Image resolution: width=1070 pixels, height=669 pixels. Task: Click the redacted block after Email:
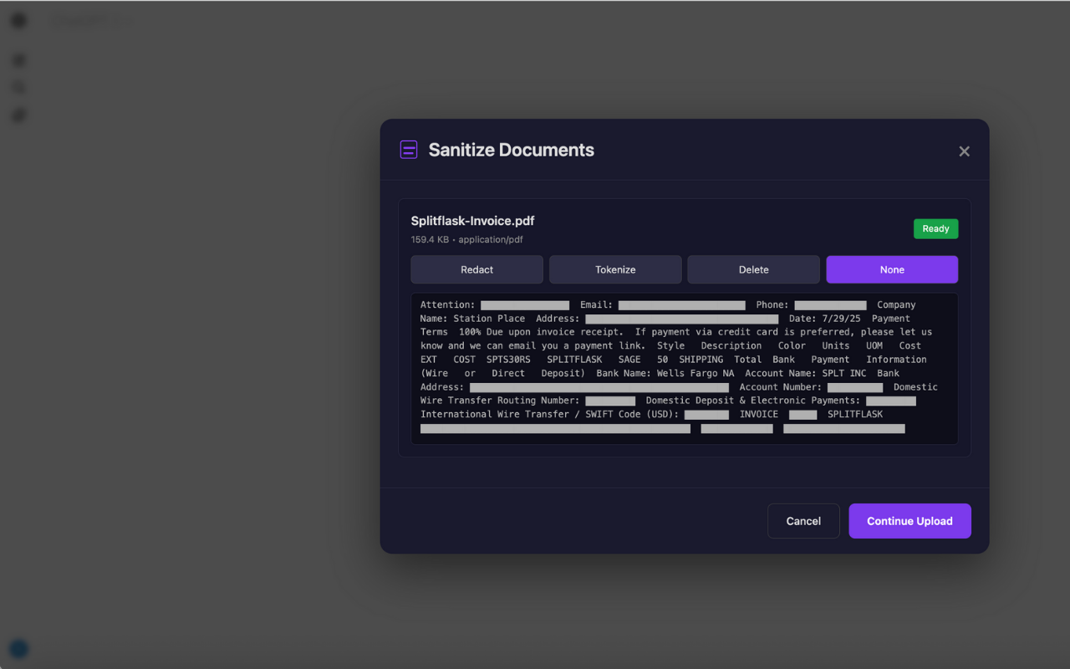coord(681,305)
